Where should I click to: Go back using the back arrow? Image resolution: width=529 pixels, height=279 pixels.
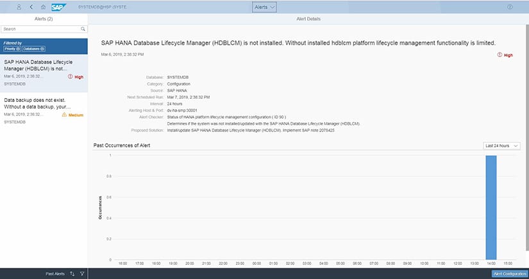click(x=31, y=7)
